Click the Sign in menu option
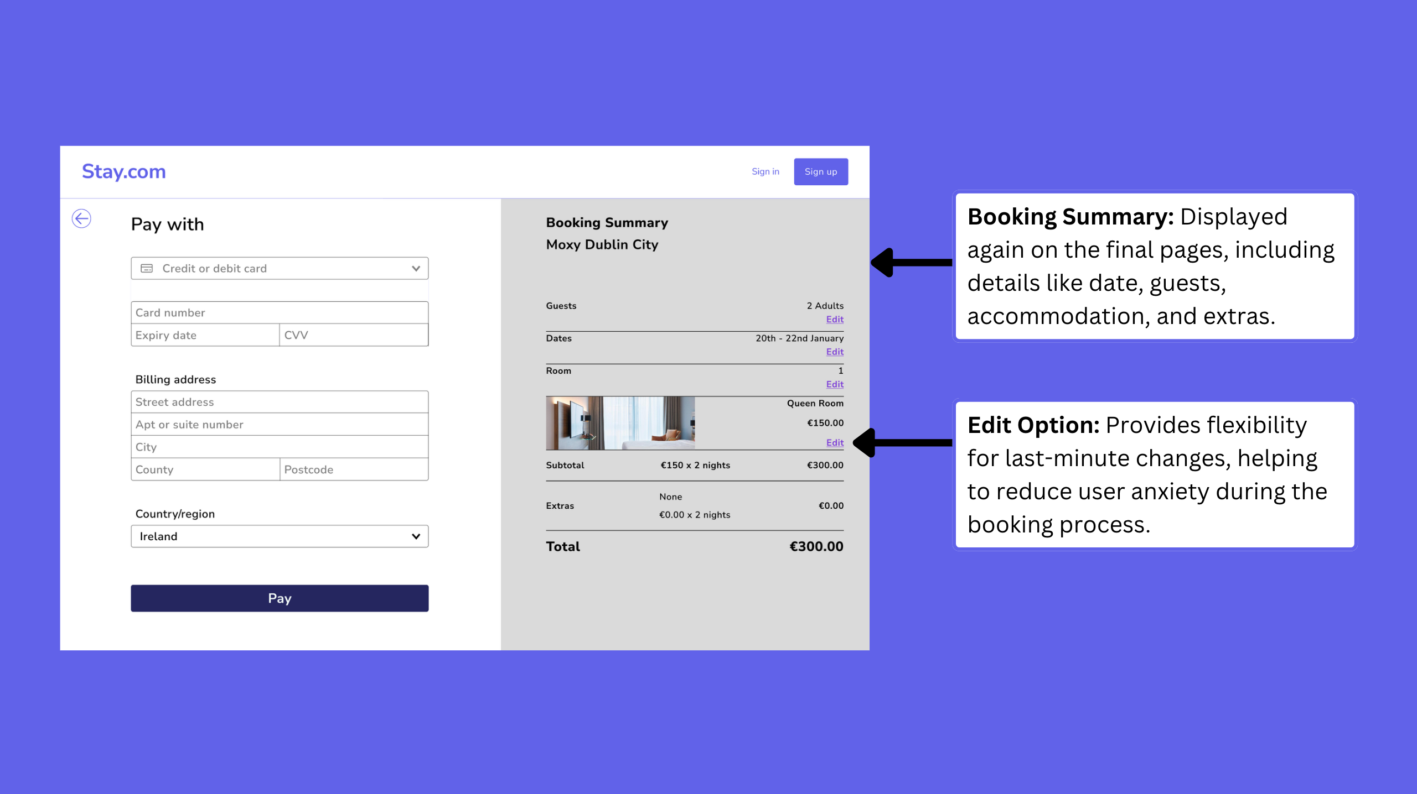The height and width of the screenshot is (794, 1417). (766, 172)
